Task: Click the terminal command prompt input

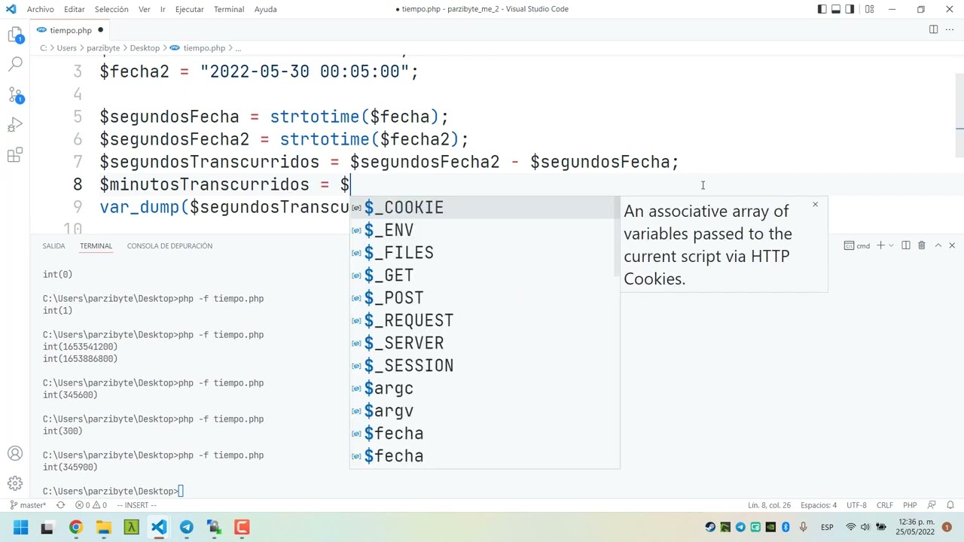Action: click(181, 491)
